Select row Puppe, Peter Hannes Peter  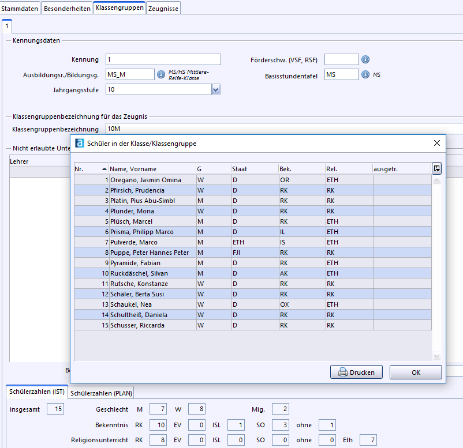[253, 253]
